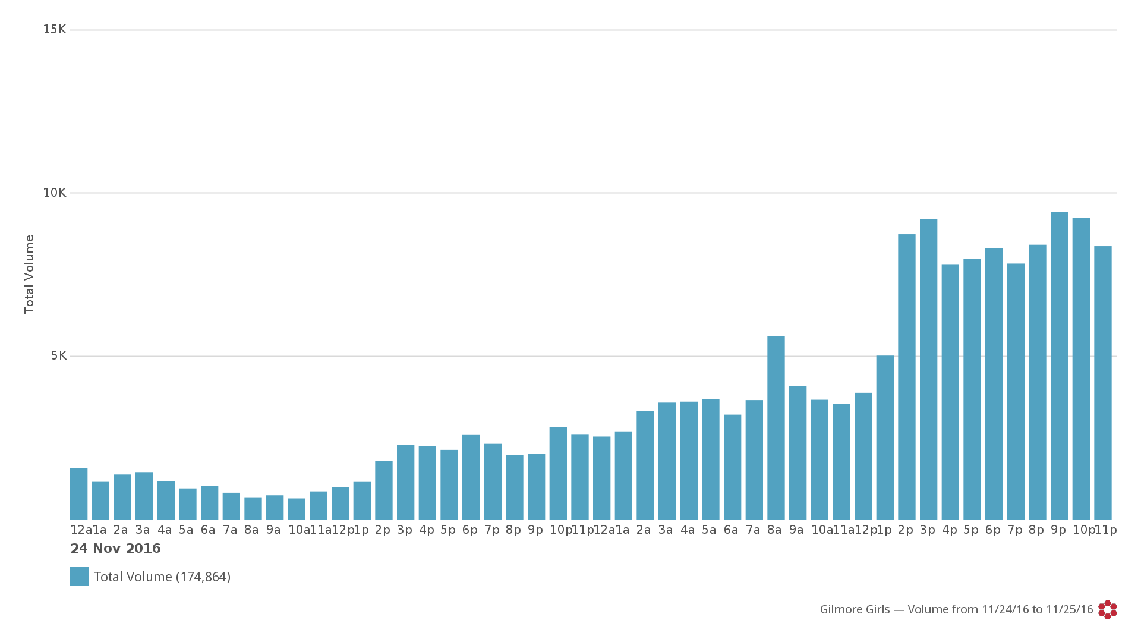
Task: Click the Total Volume axis title
Action: (29, 274)
